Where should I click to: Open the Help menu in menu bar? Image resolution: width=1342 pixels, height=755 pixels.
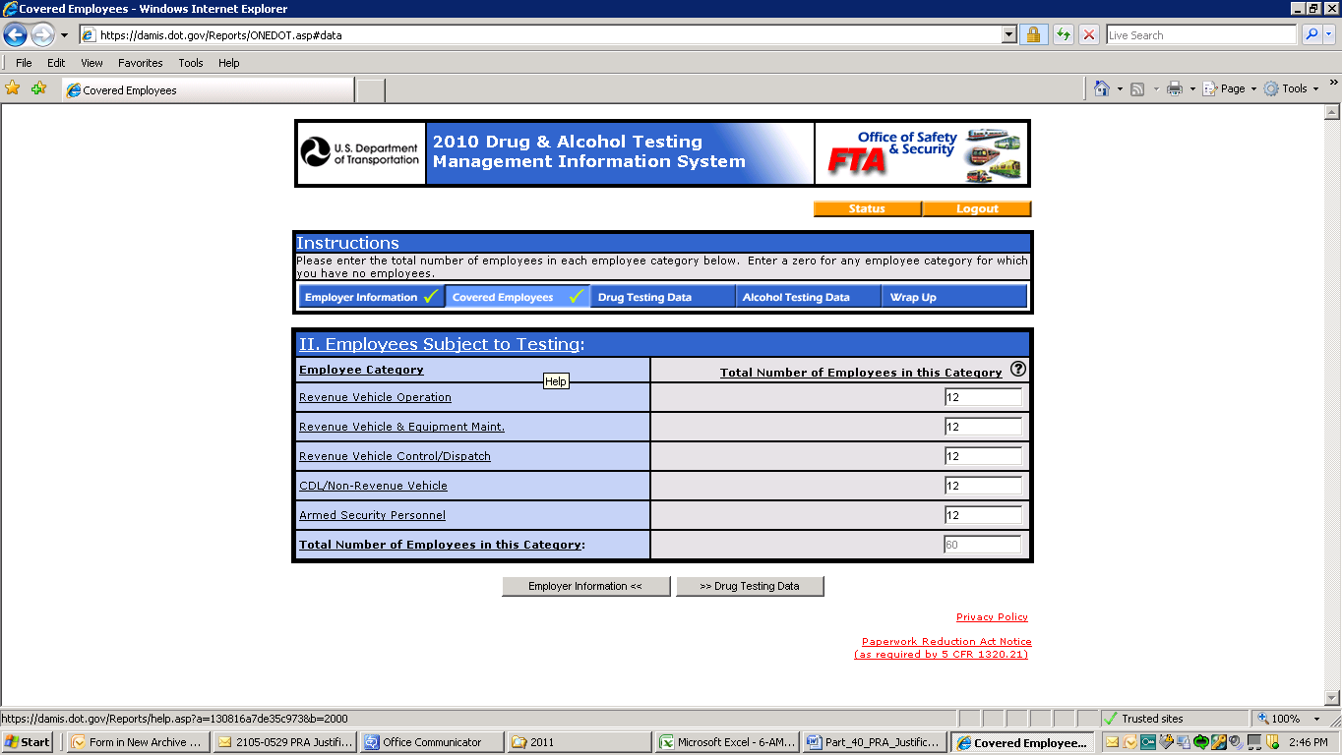[x=229, y=63]
